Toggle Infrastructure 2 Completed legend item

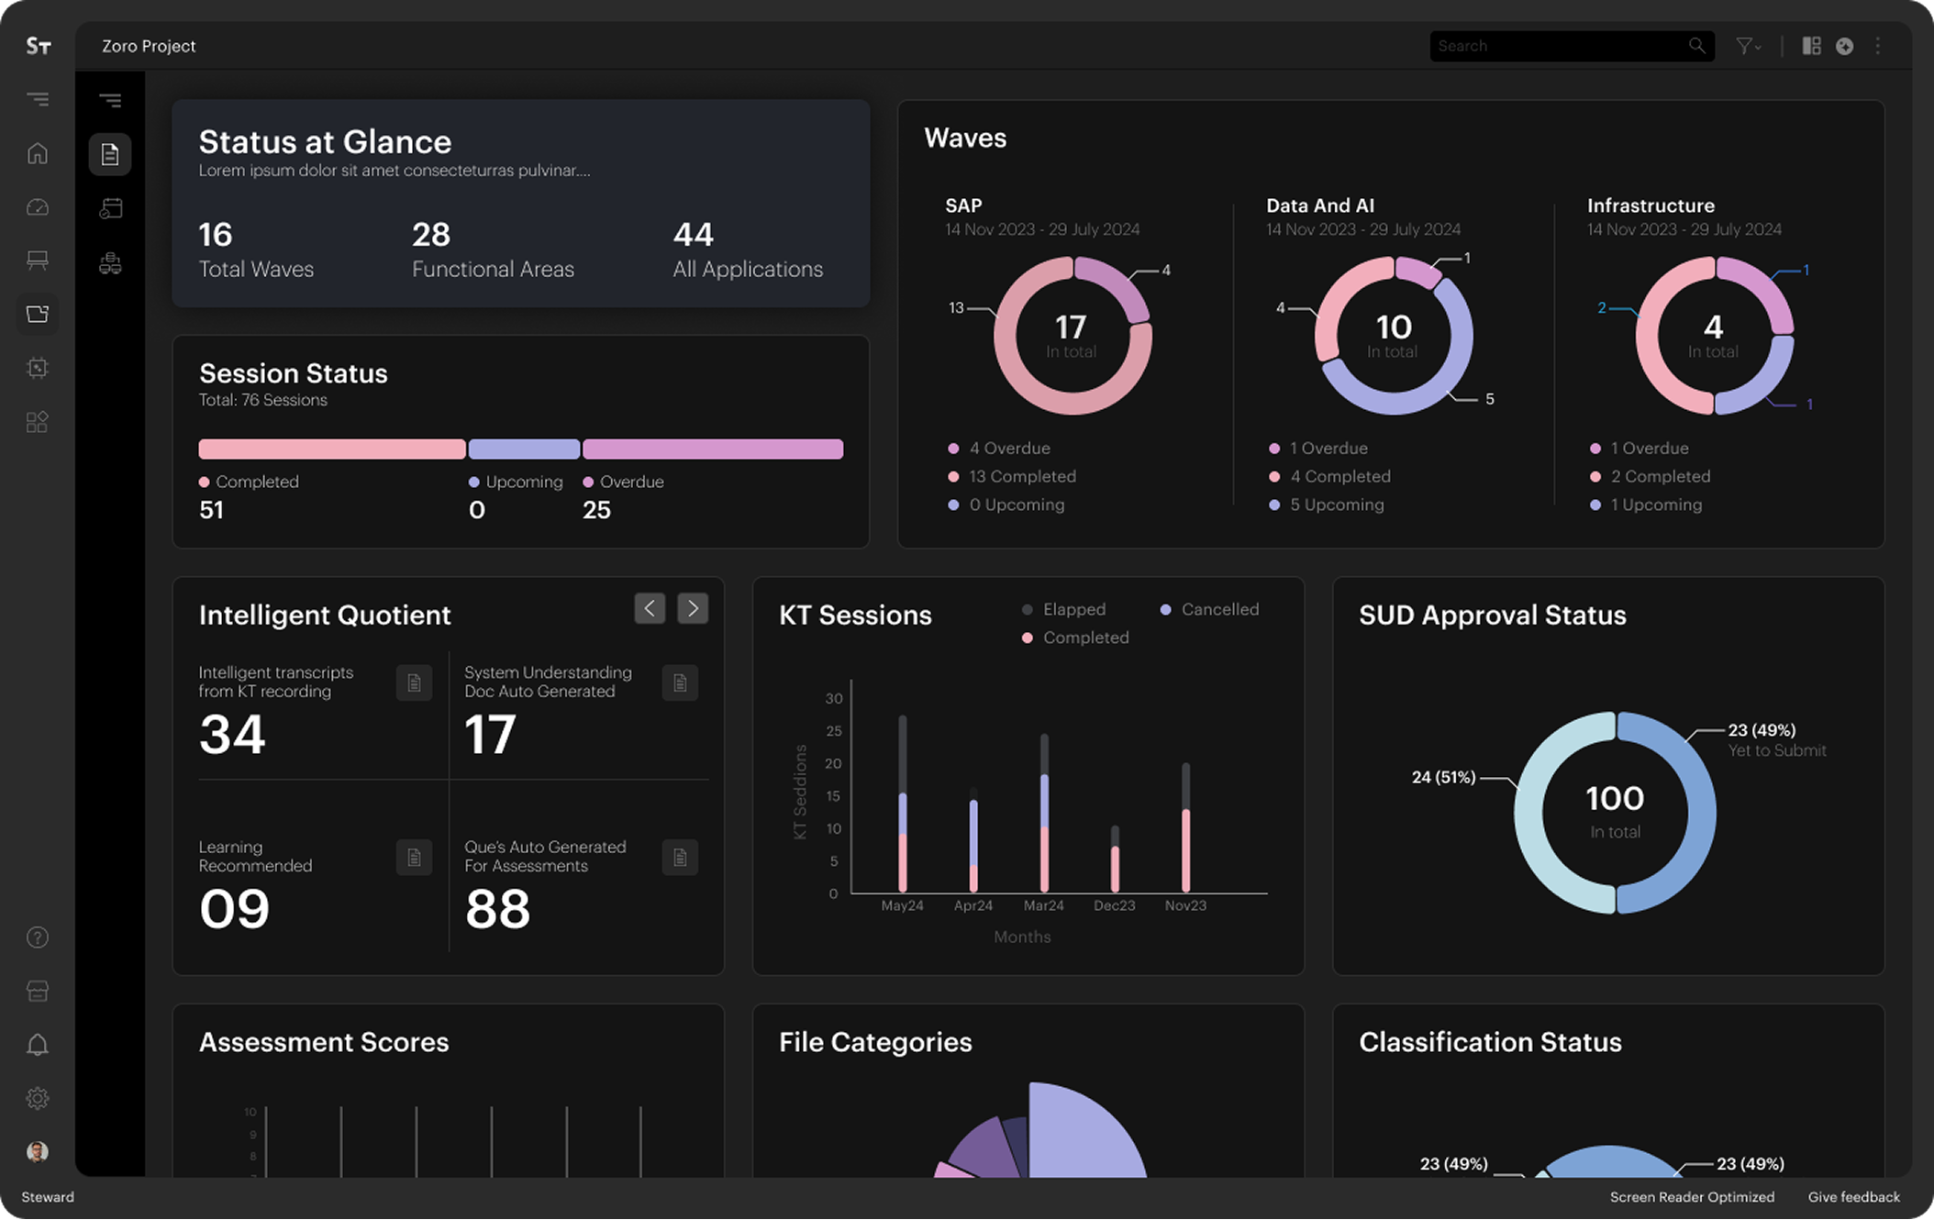coord(1651,476)
